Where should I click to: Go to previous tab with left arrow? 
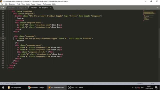pyautogui.click(x=2, y=7)
